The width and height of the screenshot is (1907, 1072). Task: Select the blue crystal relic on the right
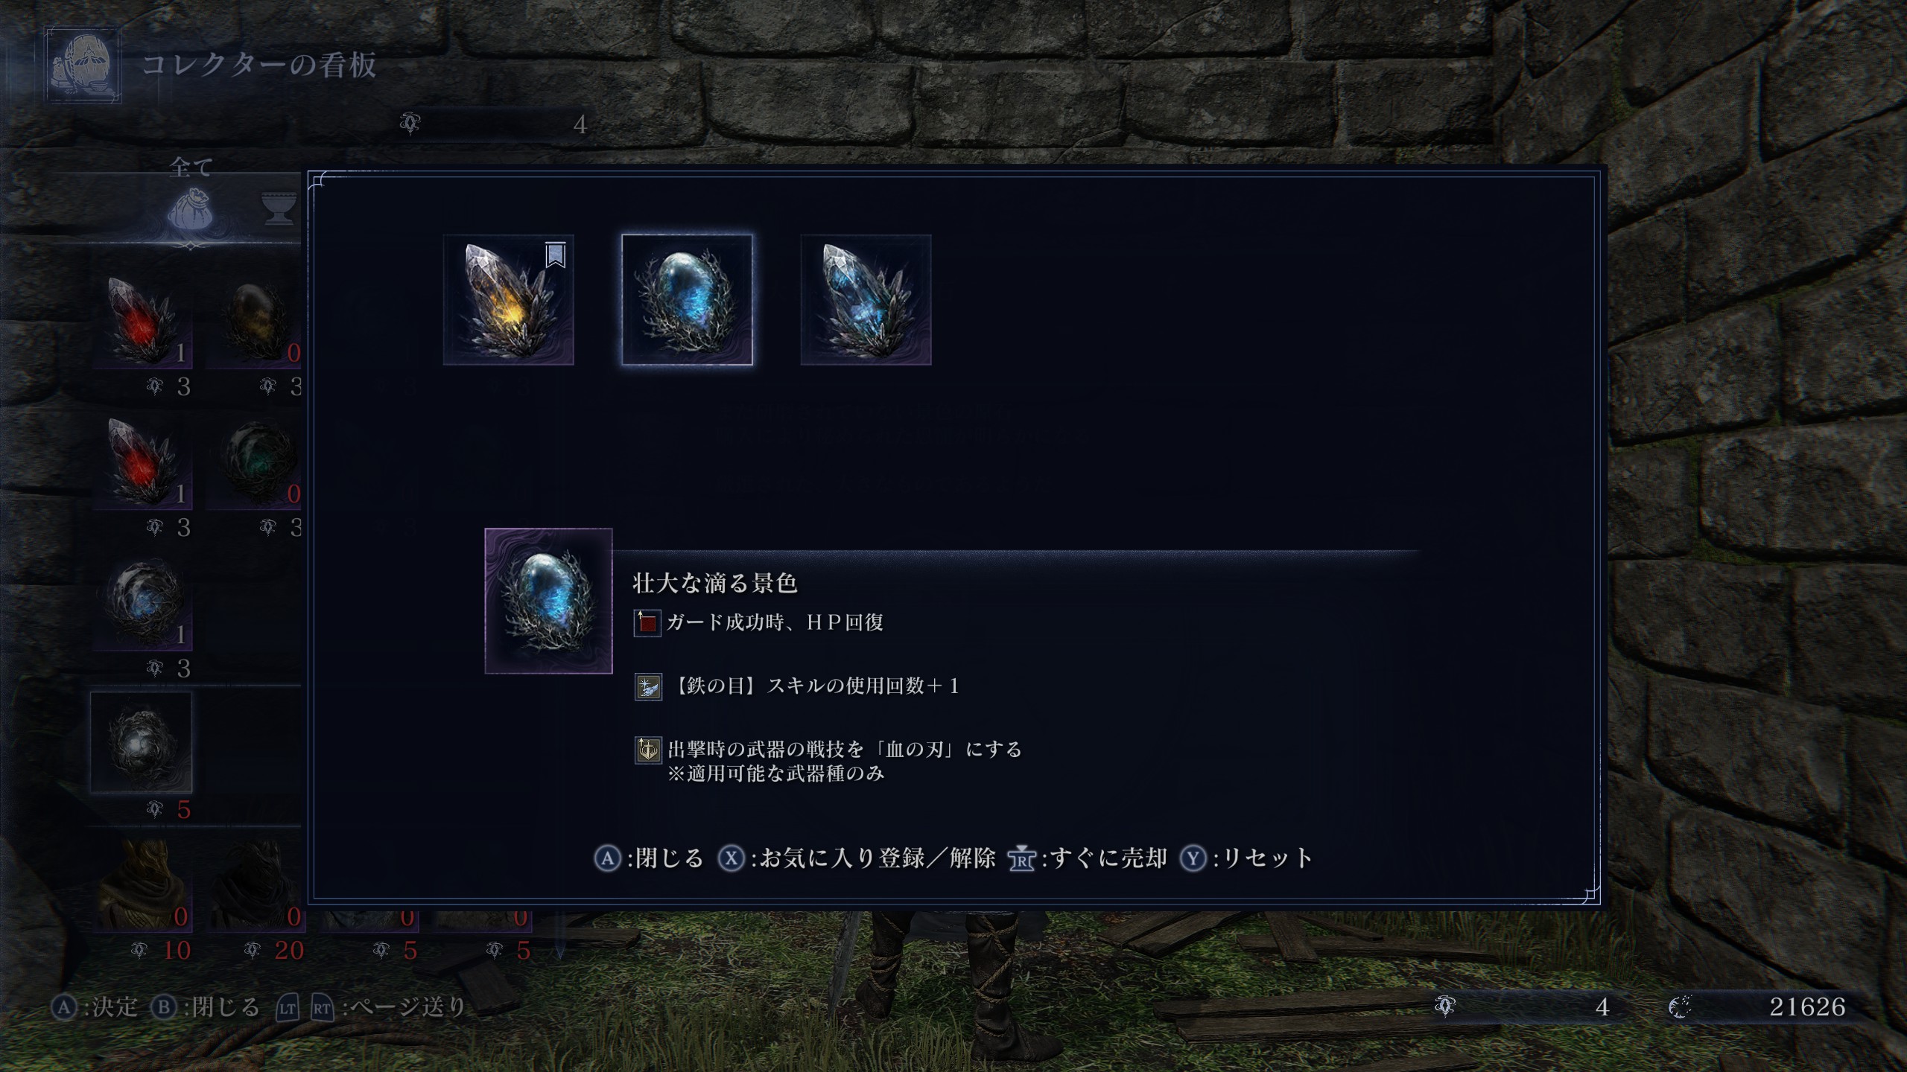[x=866, y=300]
